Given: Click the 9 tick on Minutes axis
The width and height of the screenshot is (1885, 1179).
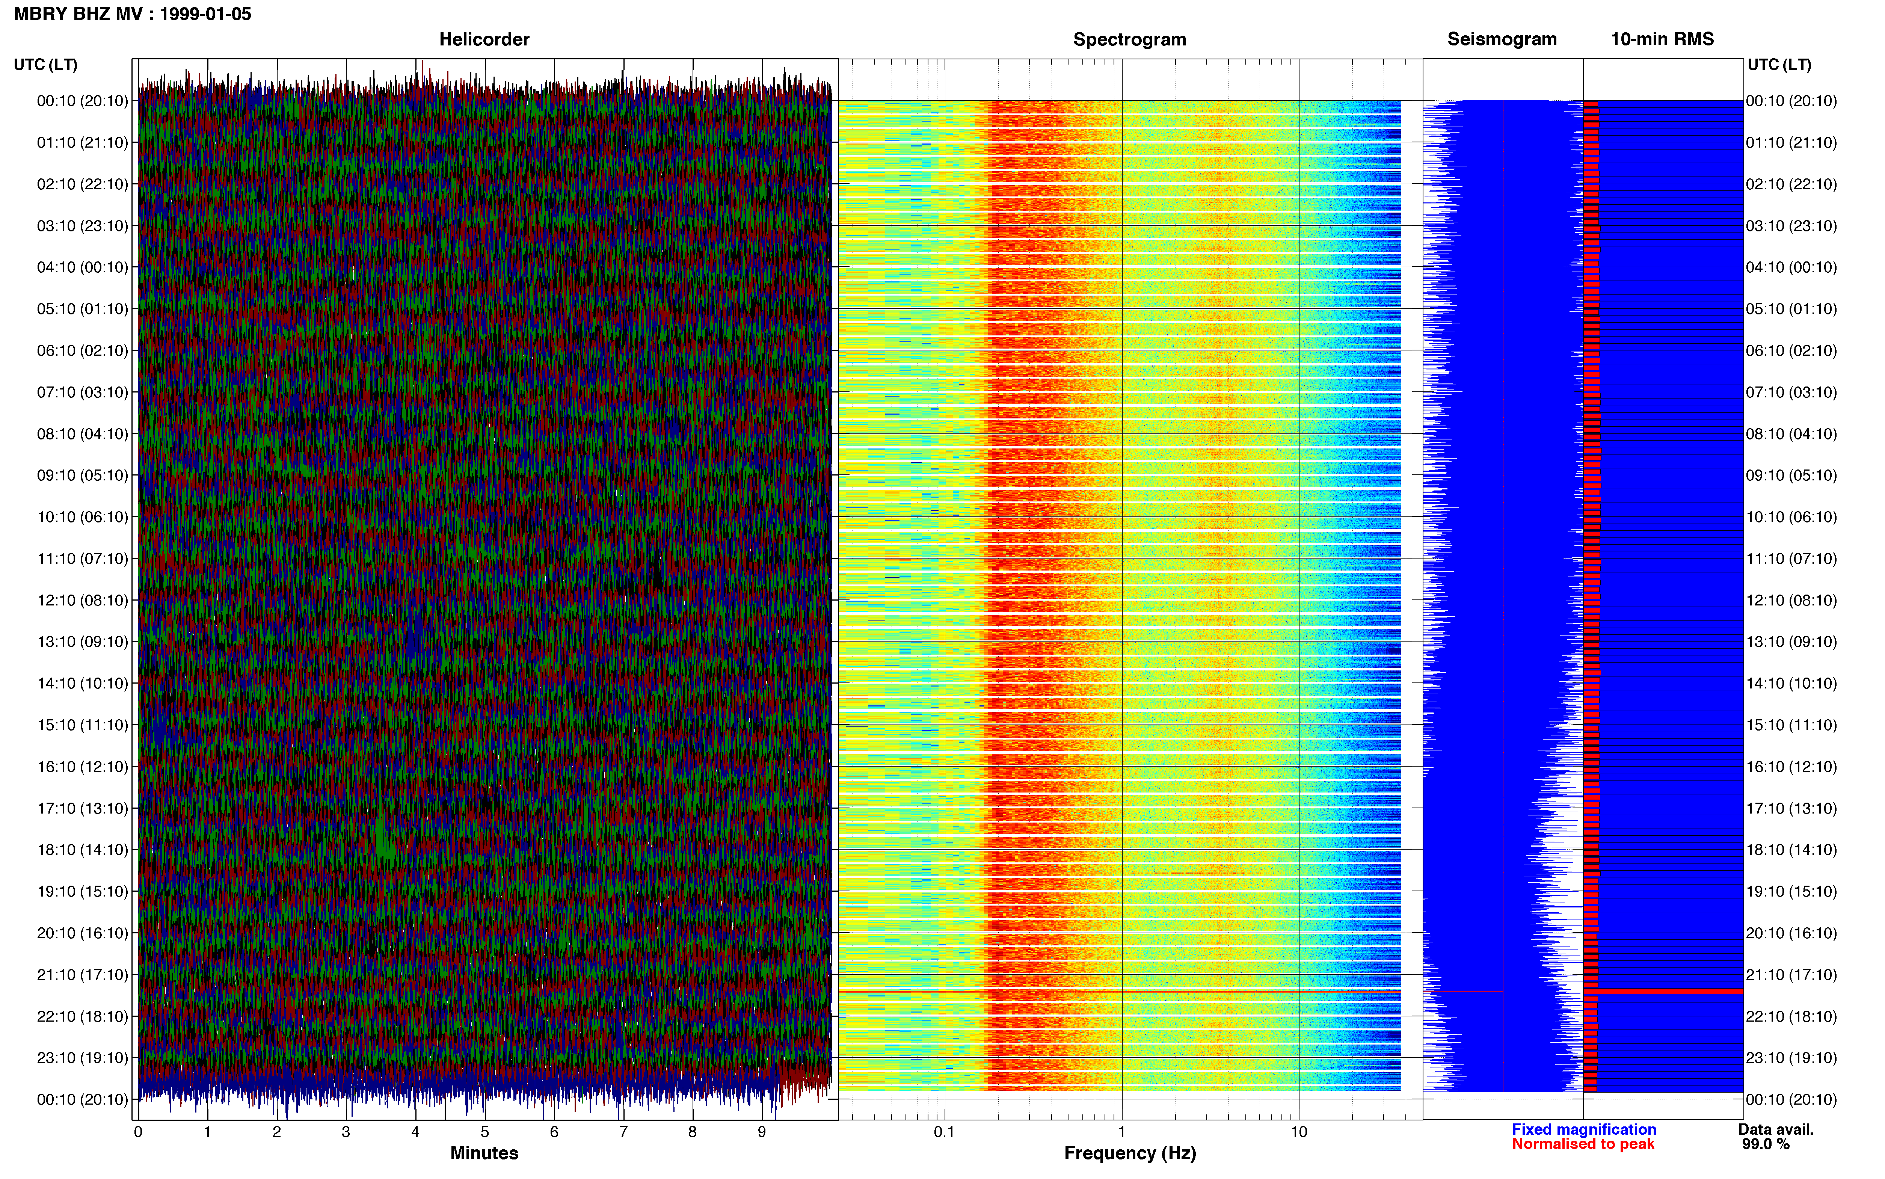Looking at the screenshot, I should click(762, 1132).
